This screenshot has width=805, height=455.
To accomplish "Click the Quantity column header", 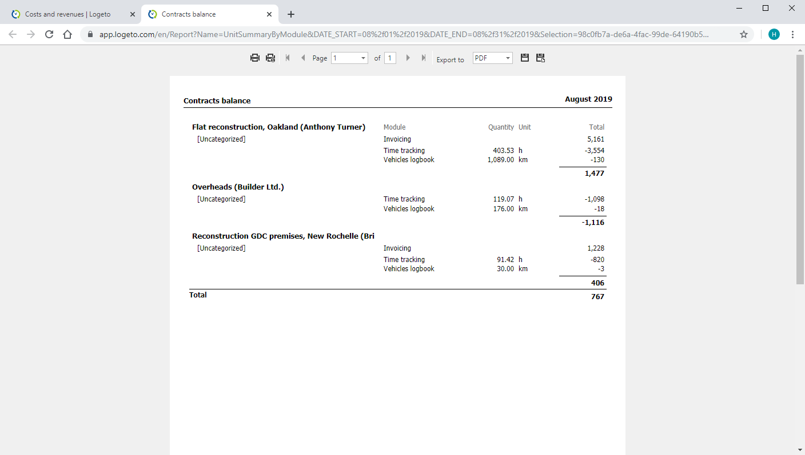I will 501,127.
